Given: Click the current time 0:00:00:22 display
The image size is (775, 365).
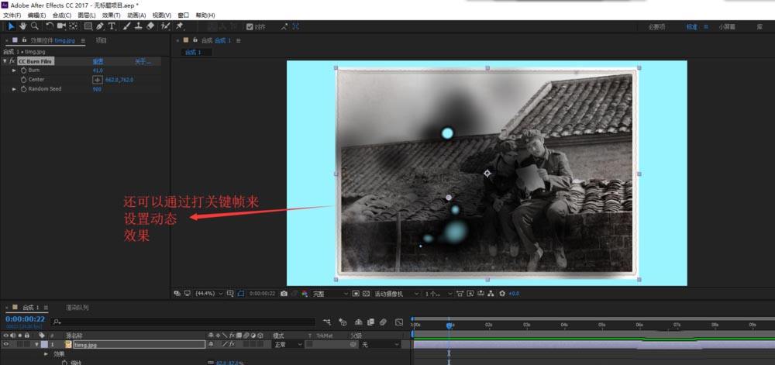Looking at the screenshot, I should (26, 319).
